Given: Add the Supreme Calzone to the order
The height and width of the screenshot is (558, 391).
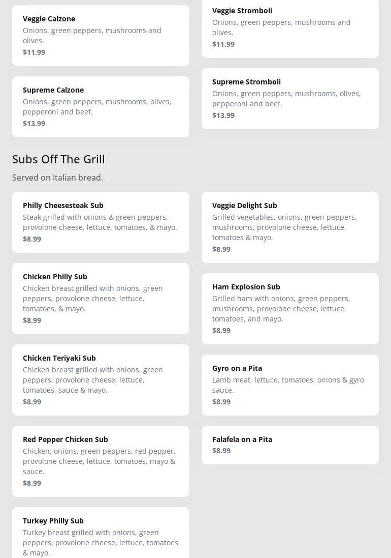Looking at the screenshot, I should [x=101, y=106].
